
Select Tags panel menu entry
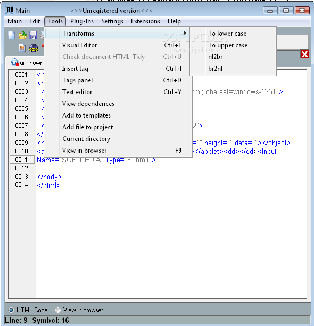point(118,80)
